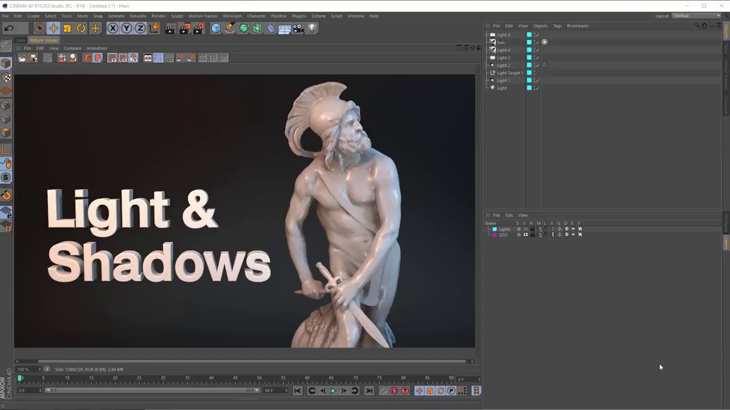Image resolution: width=730 pixels, height=410 pixels.
Task: Switch to the View tab
Action: 21,40
